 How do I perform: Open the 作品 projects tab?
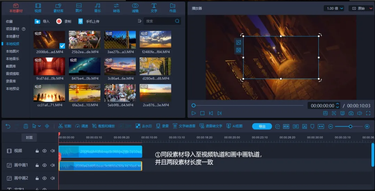point(173,8)
